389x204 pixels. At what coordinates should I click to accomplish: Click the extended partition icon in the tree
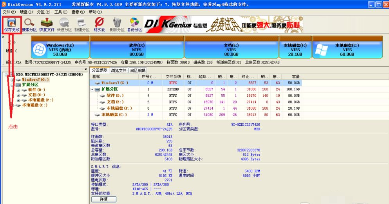pyautogui.click(x=18, y=85)
